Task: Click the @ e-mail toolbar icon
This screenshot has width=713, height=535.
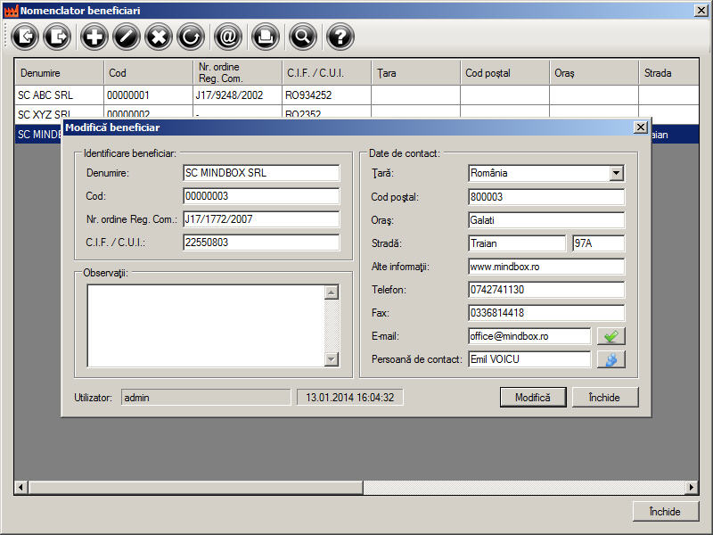Action: coord(228,37)
